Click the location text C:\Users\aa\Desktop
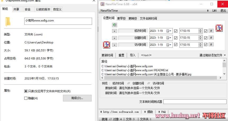The width and height of the screenshot is (228, 121). coord(39,42)
